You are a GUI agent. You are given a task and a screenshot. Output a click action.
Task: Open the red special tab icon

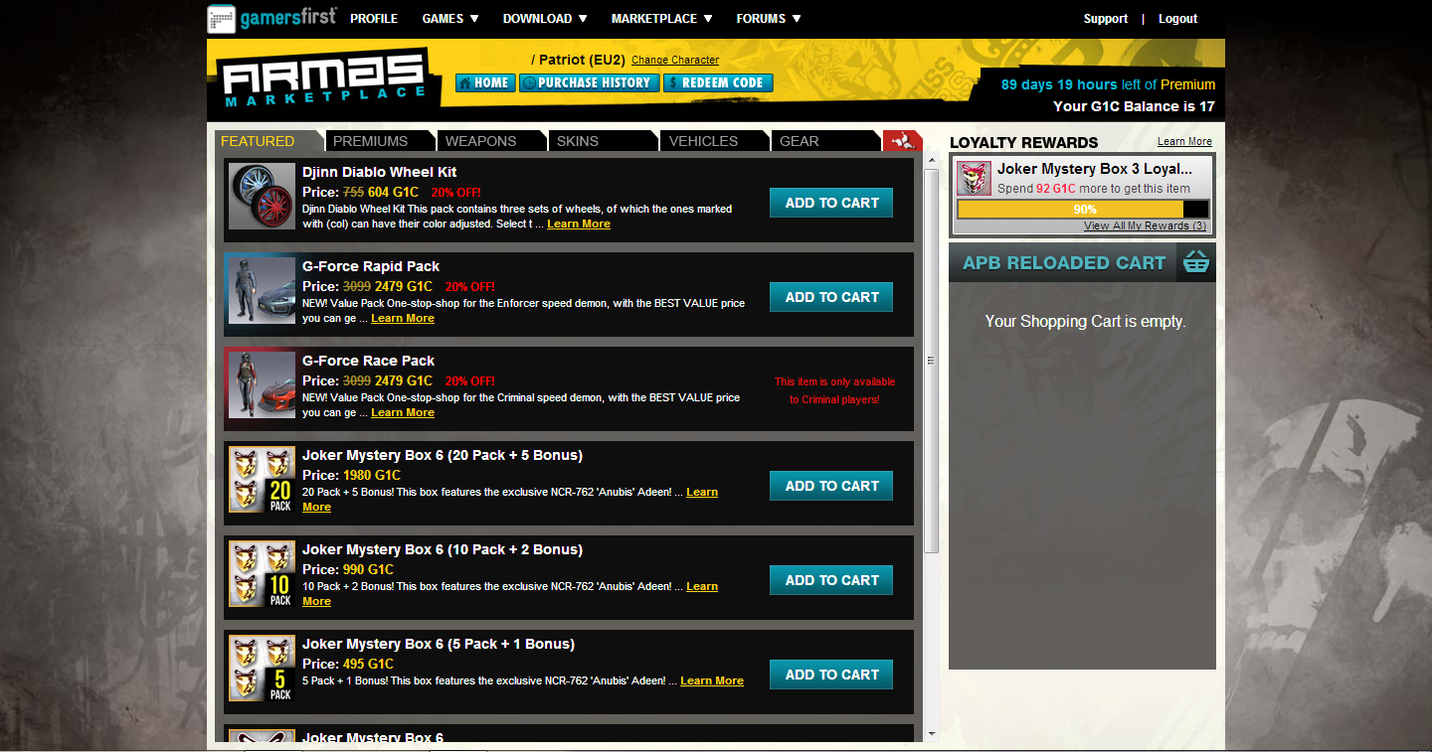pos(902,140)
